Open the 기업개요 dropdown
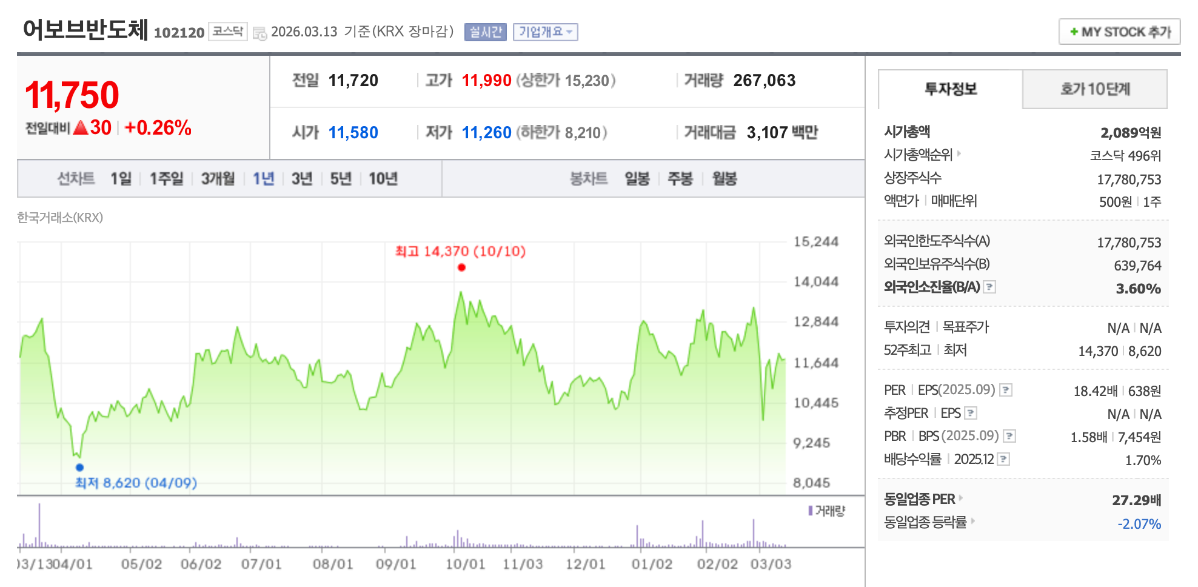The image size is (1198, 587). pos(546,32)
